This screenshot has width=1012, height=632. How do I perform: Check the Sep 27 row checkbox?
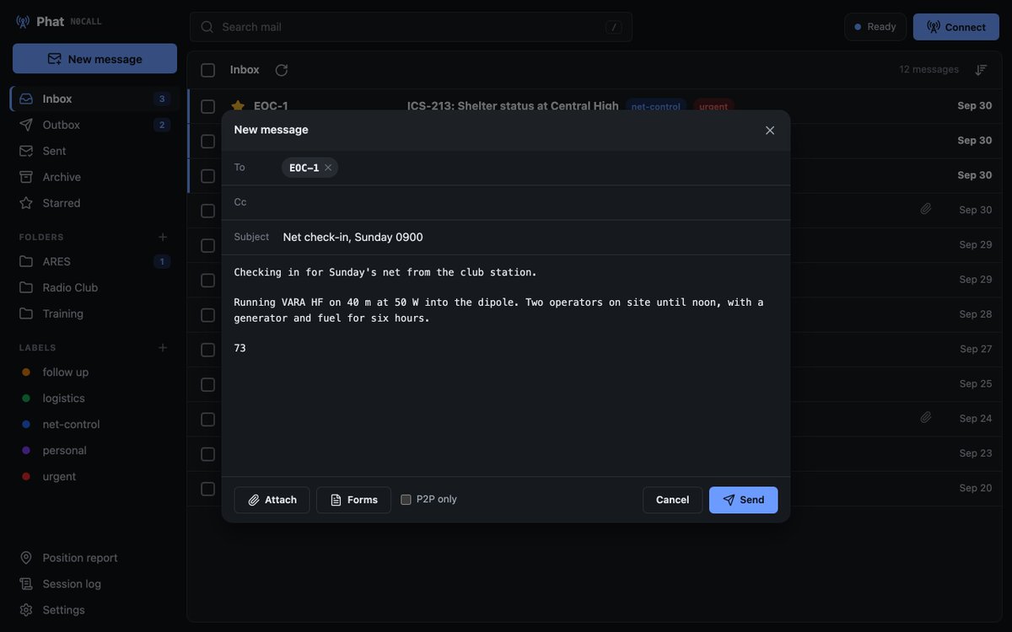207,349
